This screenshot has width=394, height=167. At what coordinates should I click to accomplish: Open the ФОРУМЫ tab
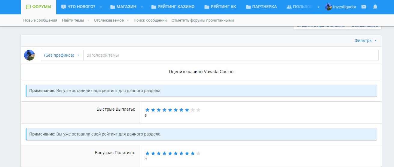click(x=38, y=7)
